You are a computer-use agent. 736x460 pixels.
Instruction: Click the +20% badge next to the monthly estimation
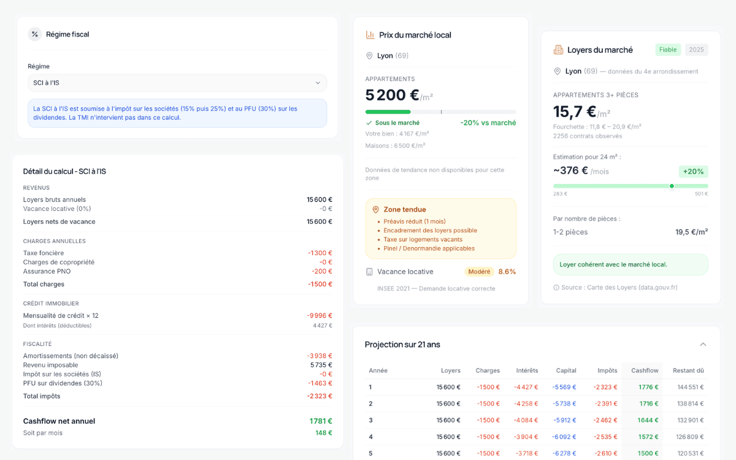point(693,171)
